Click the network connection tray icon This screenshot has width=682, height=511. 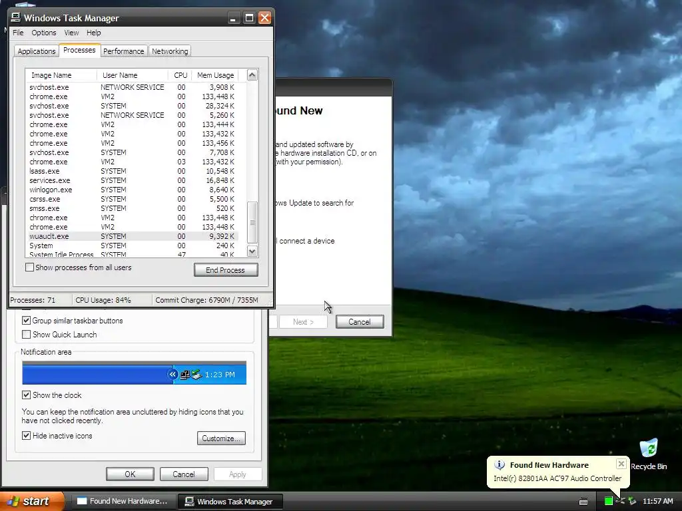[620, 501]
